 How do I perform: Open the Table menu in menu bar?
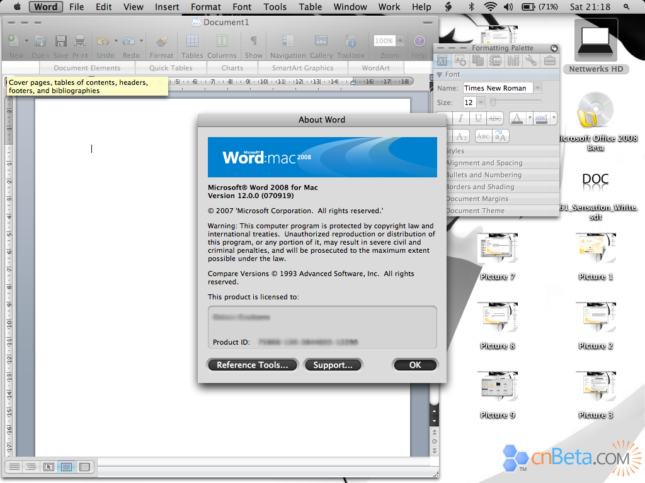tap(310, 7)
